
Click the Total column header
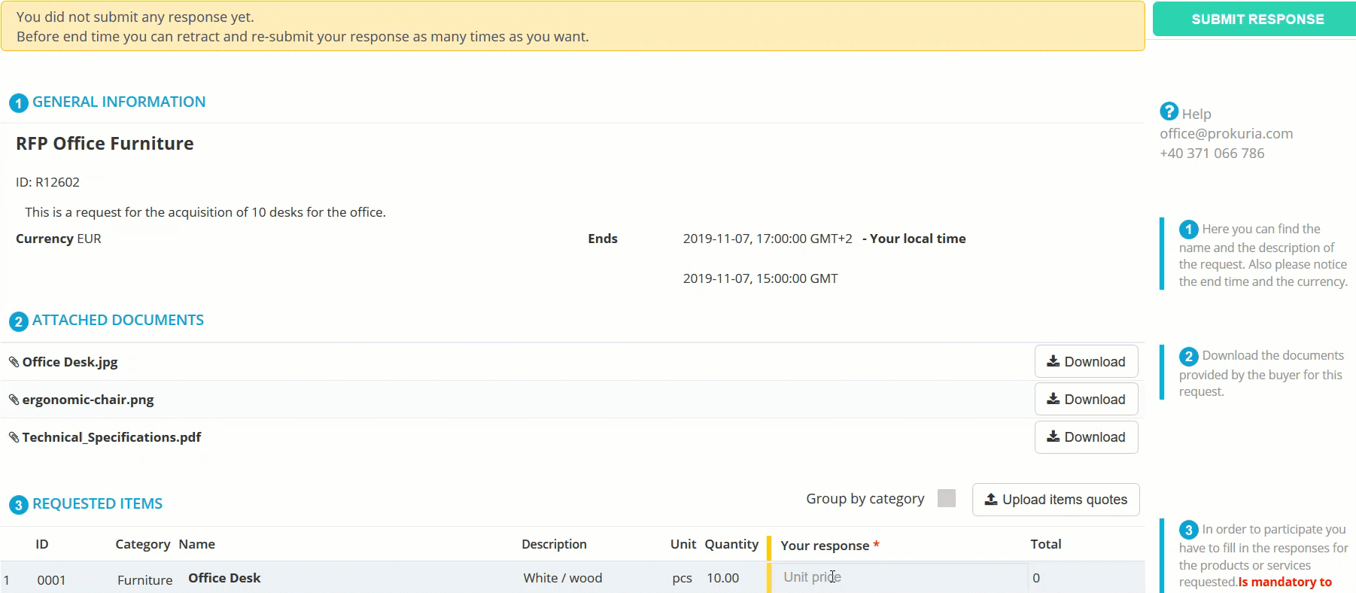click(1046, 544)
